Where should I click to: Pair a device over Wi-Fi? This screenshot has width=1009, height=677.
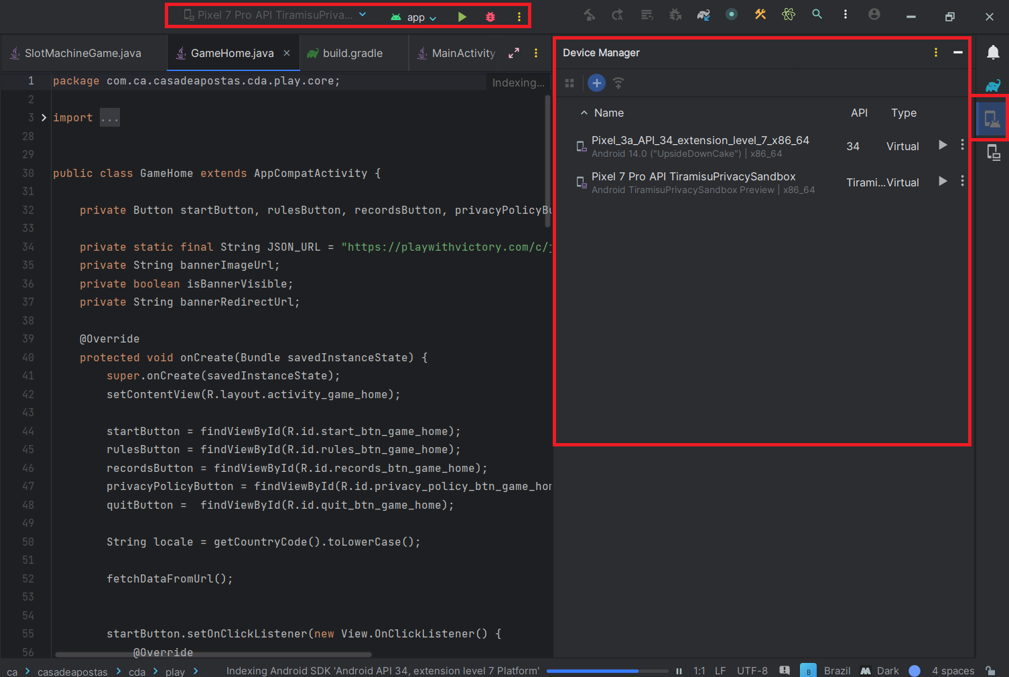pos(618,82)
